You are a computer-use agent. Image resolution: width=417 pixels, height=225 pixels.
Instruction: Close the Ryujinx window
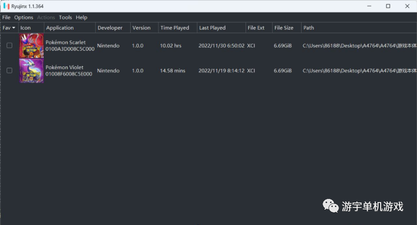[x=407, y=6]
